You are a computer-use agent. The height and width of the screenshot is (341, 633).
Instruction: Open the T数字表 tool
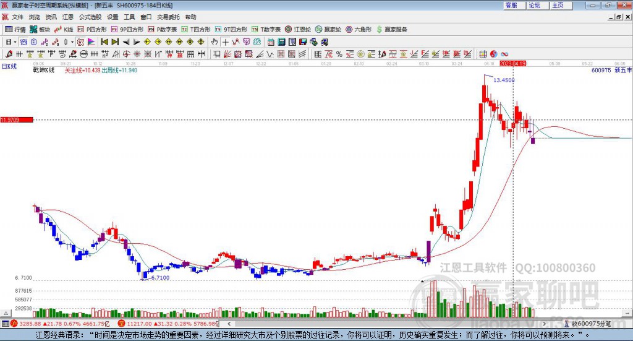[266, 30]
